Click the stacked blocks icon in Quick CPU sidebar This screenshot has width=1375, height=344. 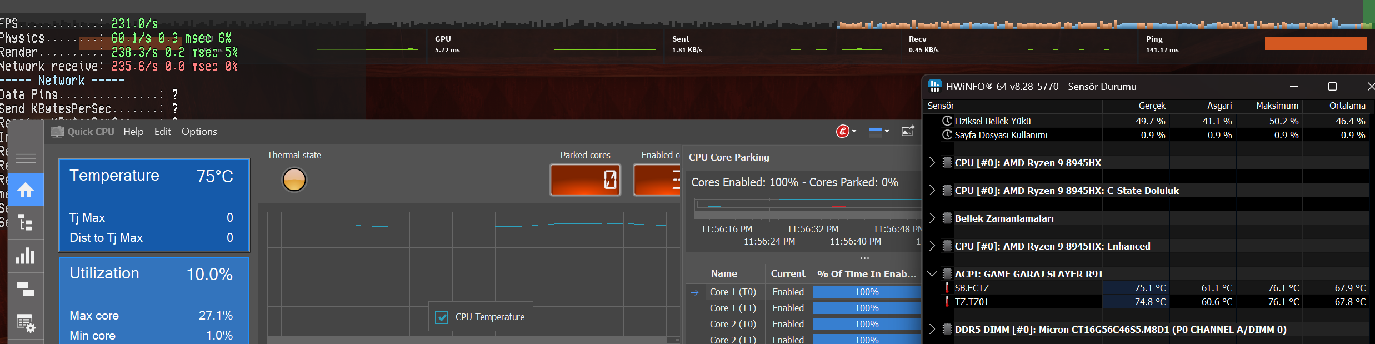(x=26, y=288)
